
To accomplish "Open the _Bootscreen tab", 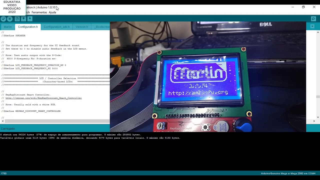I will click(101, 27).
